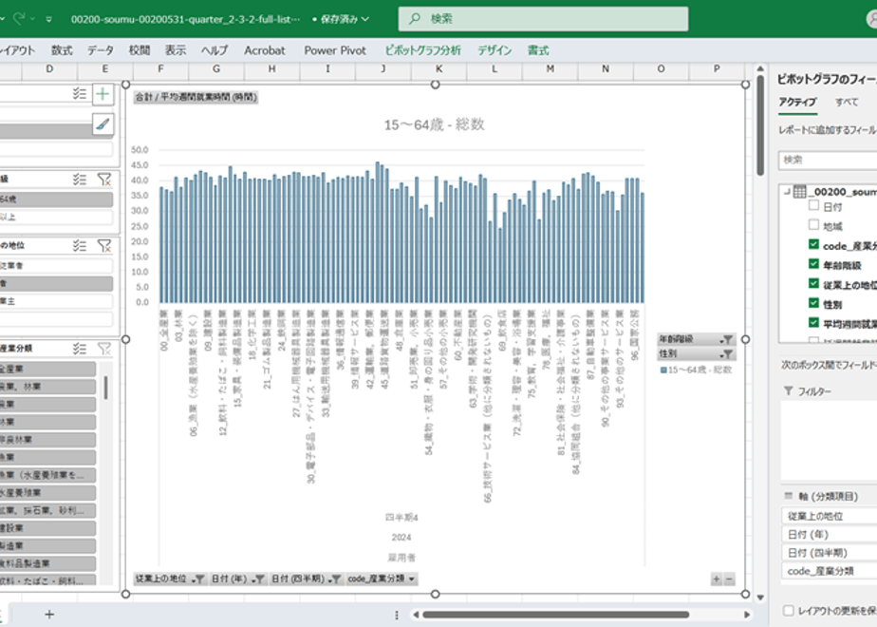Image resolution: width=877 pixels, height=627 pixels.
Task: Clear filter on the 従業上の地位 slicer
Action: pyautogui.click(x=104, y=245)
